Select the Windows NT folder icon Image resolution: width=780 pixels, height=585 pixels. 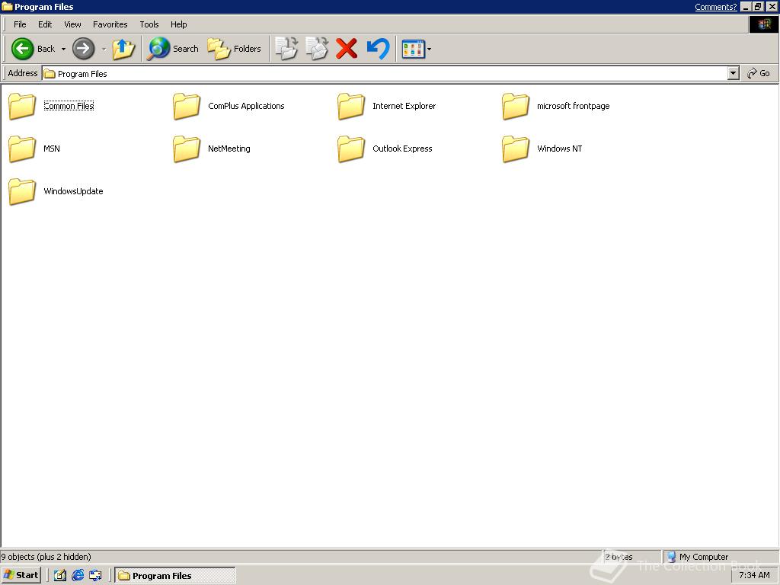tap(516, 149)
